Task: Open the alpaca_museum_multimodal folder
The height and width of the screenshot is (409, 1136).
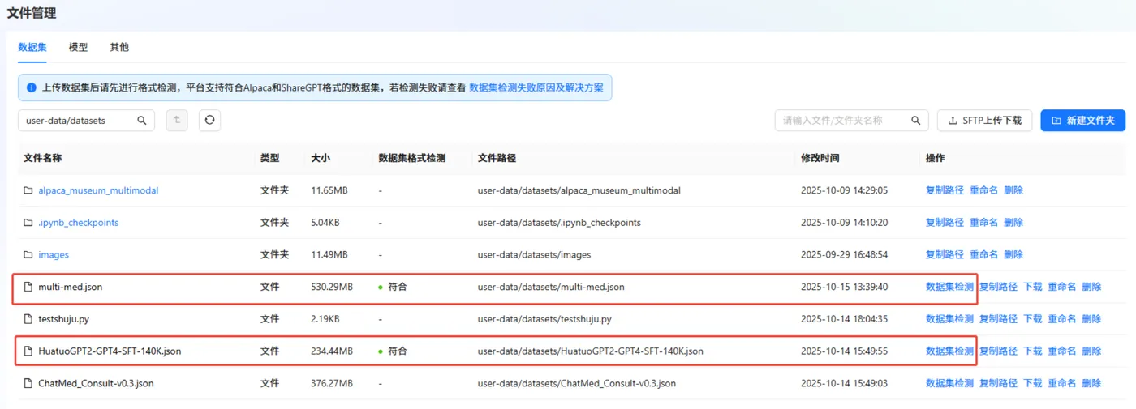Action: coord(98,190)
